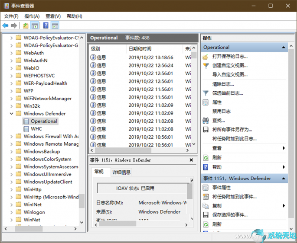Click the lower Refresh icon in actions

[x=206, y=224]
